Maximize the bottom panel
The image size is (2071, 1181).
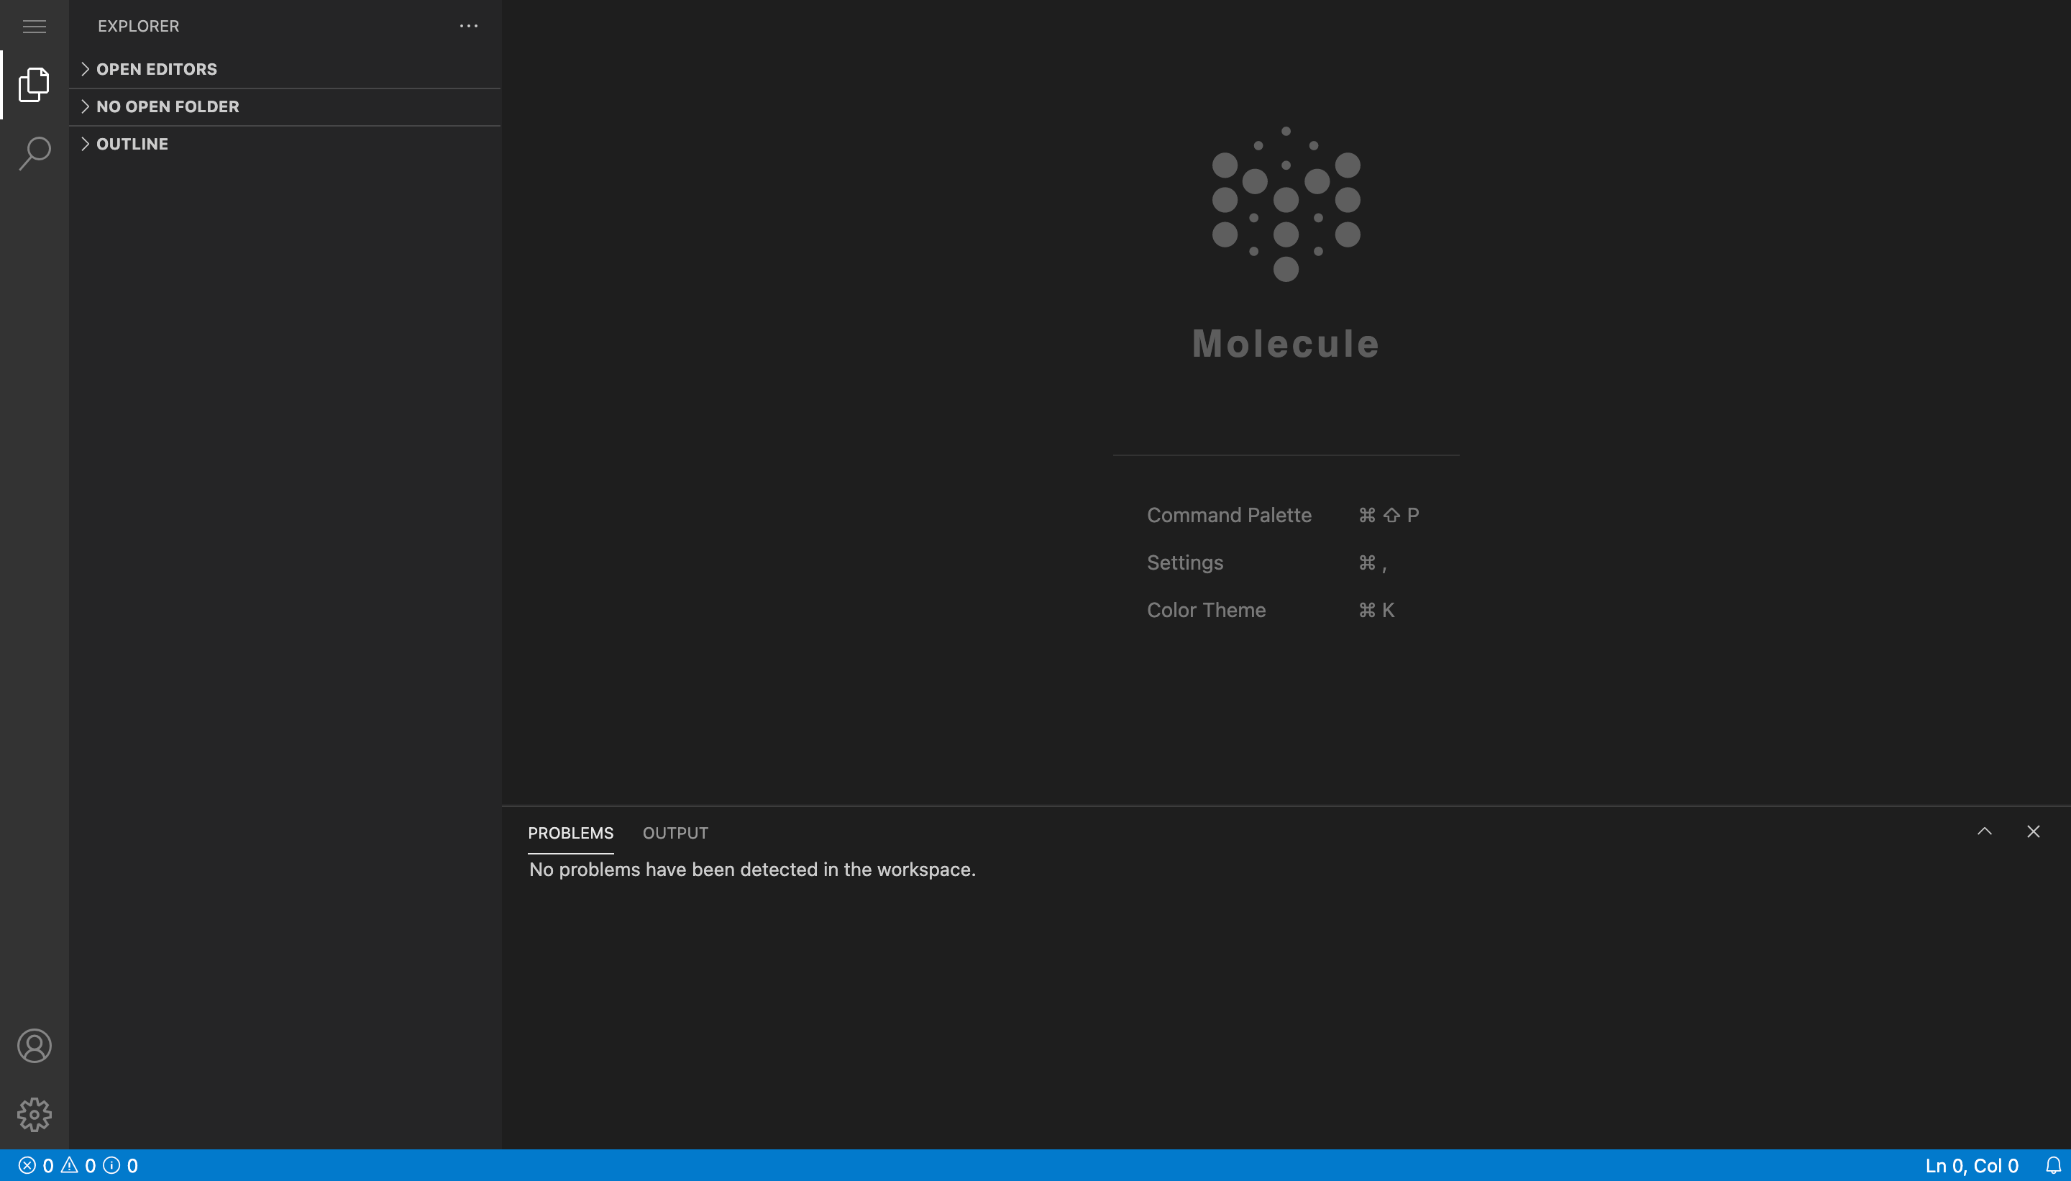(x=1985, y=831)
